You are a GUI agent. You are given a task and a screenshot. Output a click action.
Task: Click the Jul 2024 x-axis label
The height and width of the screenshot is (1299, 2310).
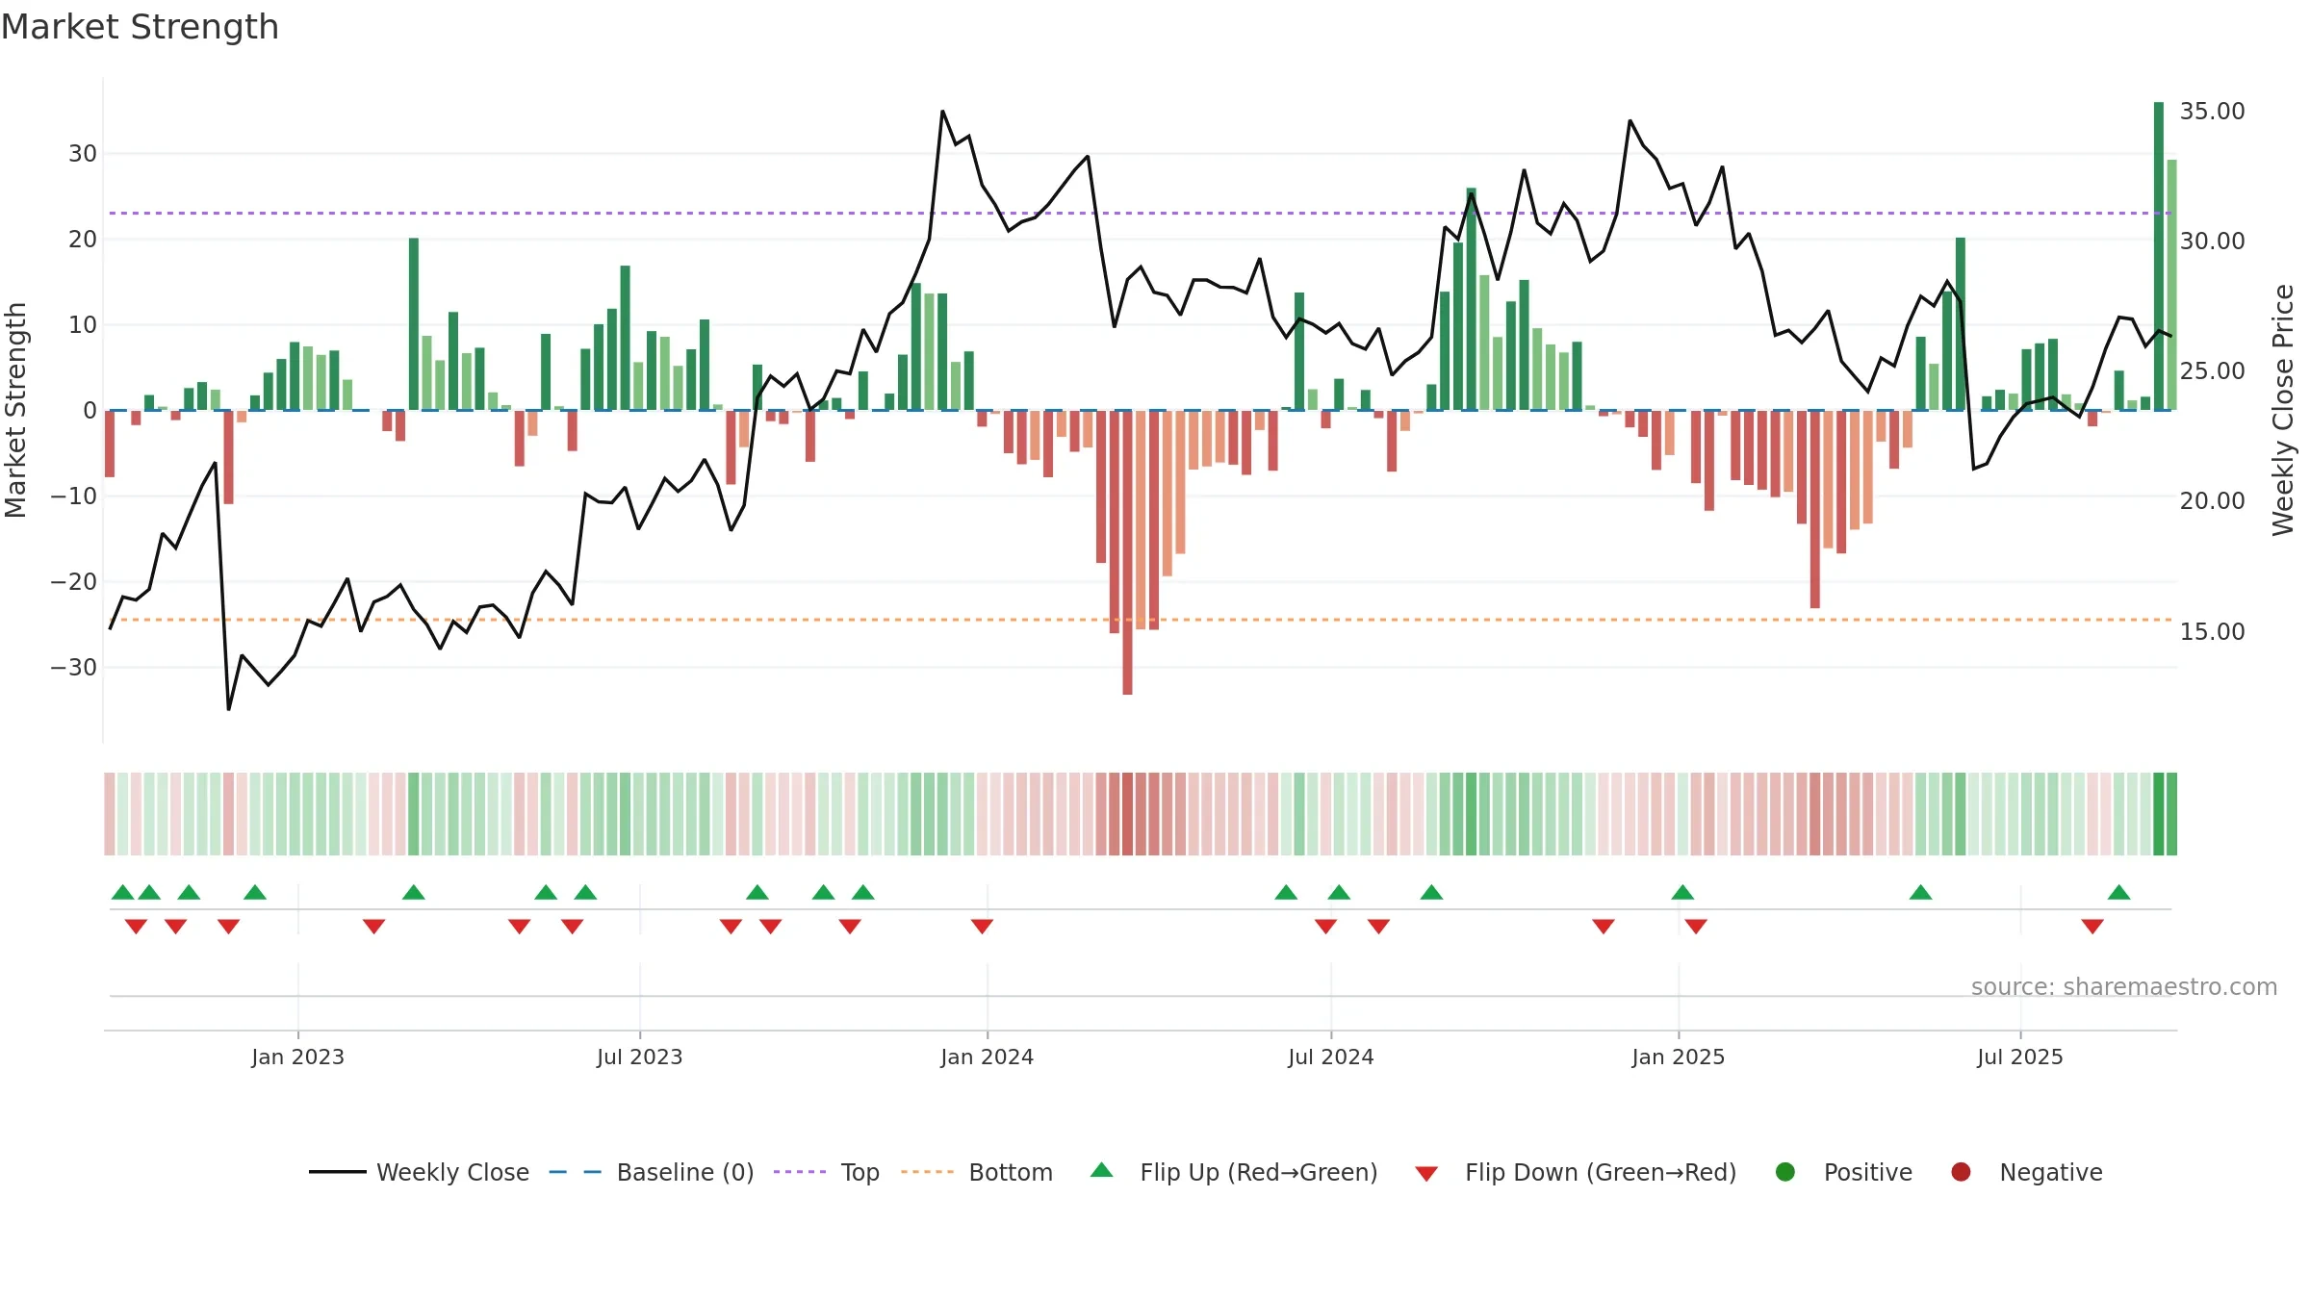pos(1330,1057)
